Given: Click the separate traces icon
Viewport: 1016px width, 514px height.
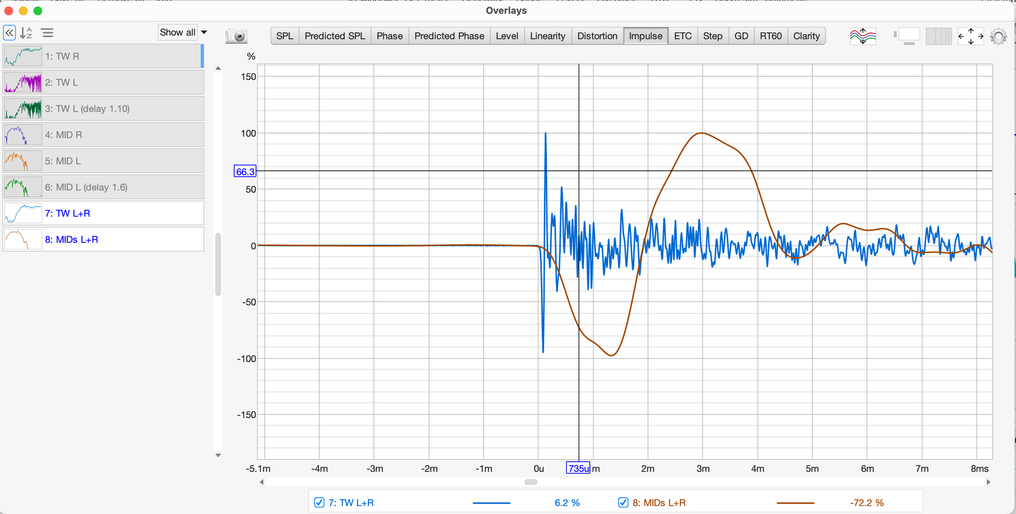Looking at the screenshot, I should tap(863, 36).
